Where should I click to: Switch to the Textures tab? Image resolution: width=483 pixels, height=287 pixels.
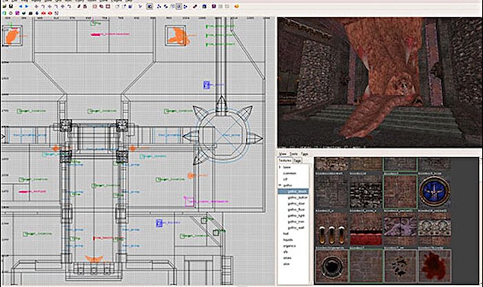(285, 161)
